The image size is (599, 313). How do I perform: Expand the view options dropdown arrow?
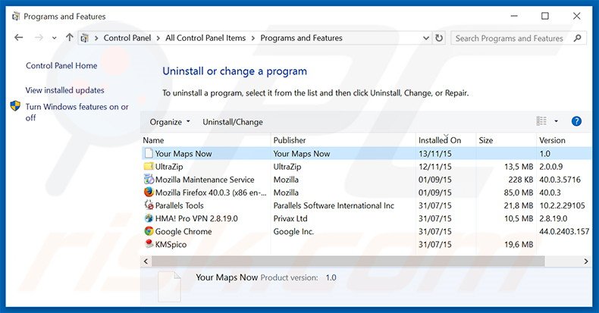(x=557, y=121)
